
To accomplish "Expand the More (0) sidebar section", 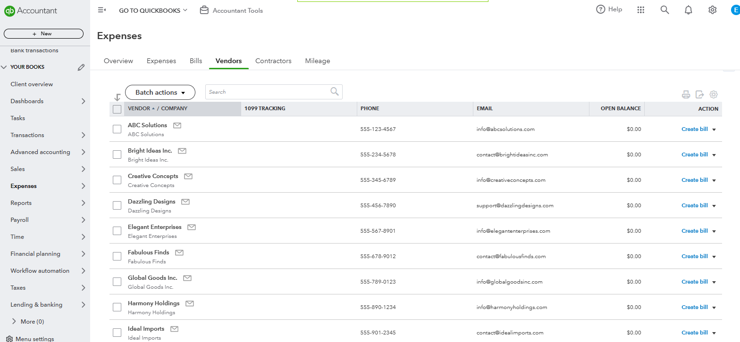I will point(14,321).
